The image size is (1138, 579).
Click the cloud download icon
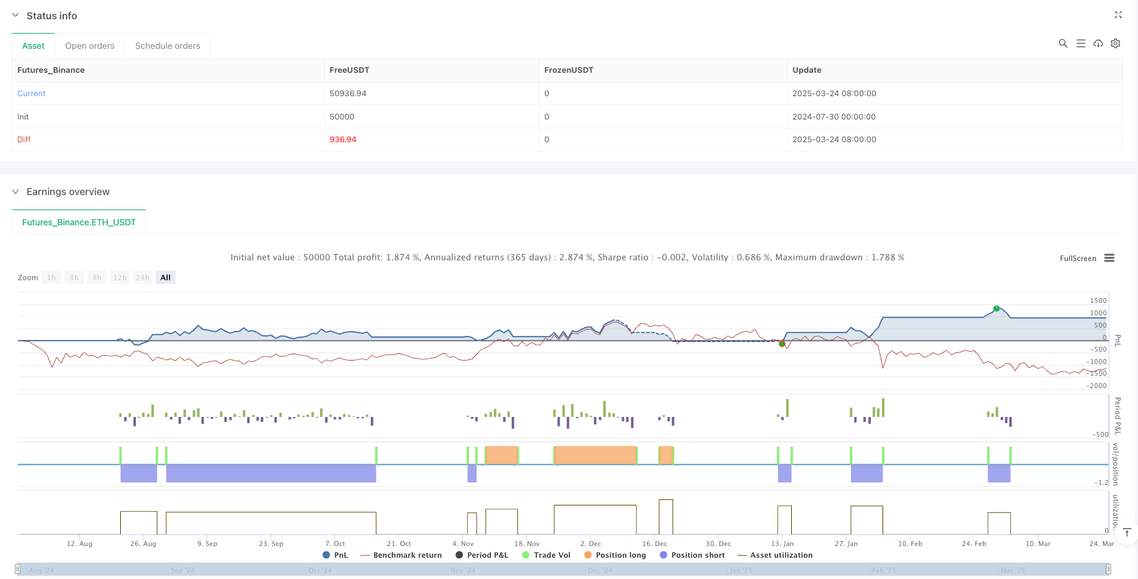point(1098,43)
